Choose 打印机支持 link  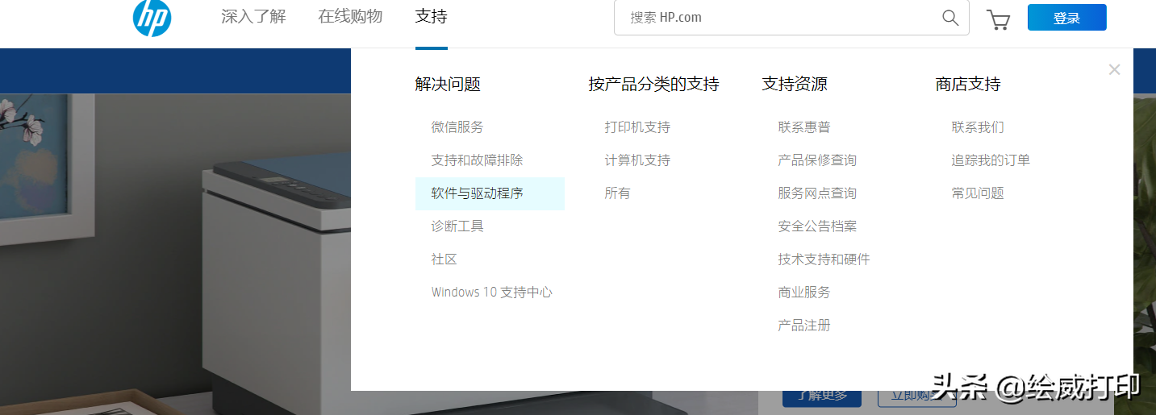(x=637, y=127)
